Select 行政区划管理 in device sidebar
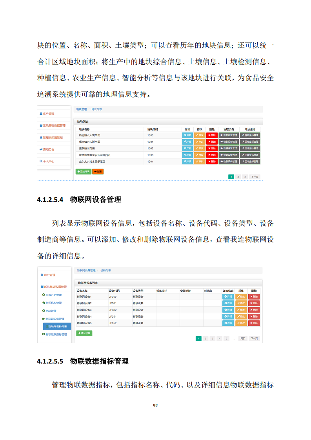The width and height of the screenshot is (311, 440). click(x=52, y=295)
